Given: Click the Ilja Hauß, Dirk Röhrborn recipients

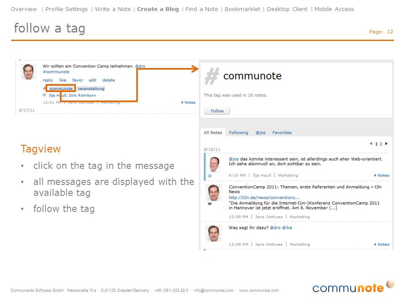Looking at the screenshot, I should coord(72,95).
